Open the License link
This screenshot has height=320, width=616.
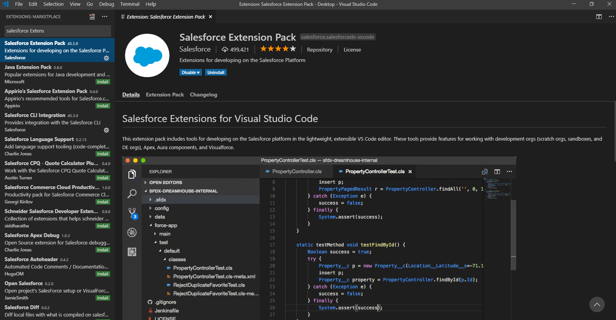coord(352,50)
